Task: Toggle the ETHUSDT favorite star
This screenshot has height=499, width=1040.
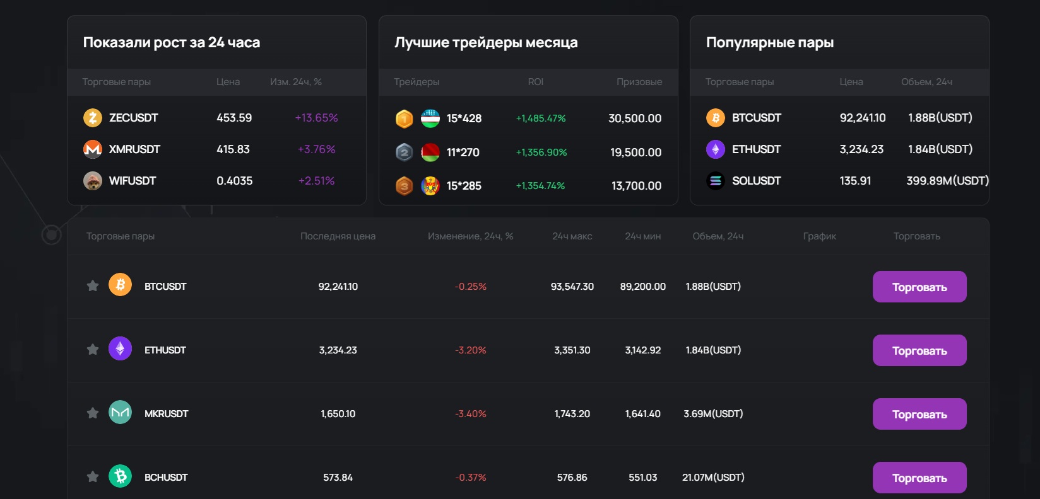Action: pyautogui.click(x=93, y=350)
